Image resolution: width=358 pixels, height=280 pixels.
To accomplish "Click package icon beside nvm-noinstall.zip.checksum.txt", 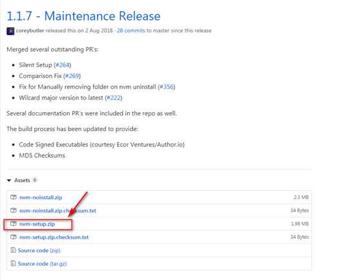I will pyautogui.click(x=14, y=210).
